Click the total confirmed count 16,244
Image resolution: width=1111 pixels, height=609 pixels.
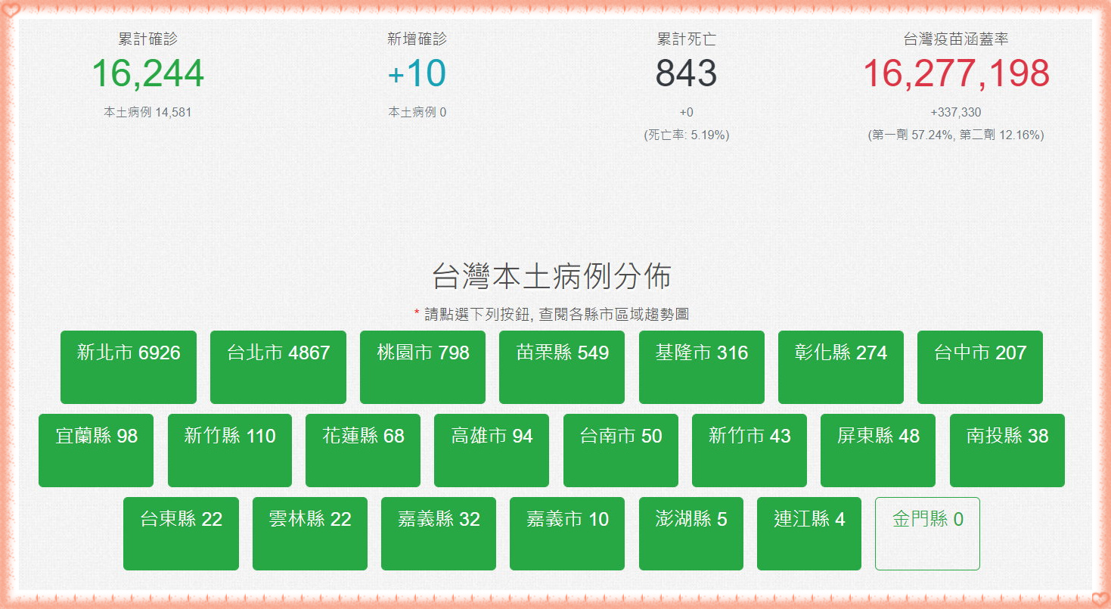pyautogui.click(x=148, y=73)
